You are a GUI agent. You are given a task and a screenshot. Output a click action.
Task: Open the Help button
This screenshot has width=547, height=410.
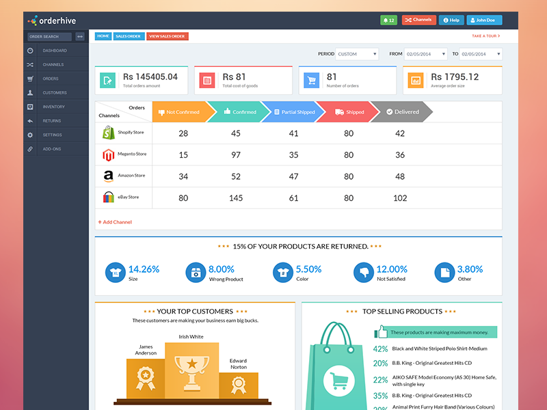[x=451, y=20]
